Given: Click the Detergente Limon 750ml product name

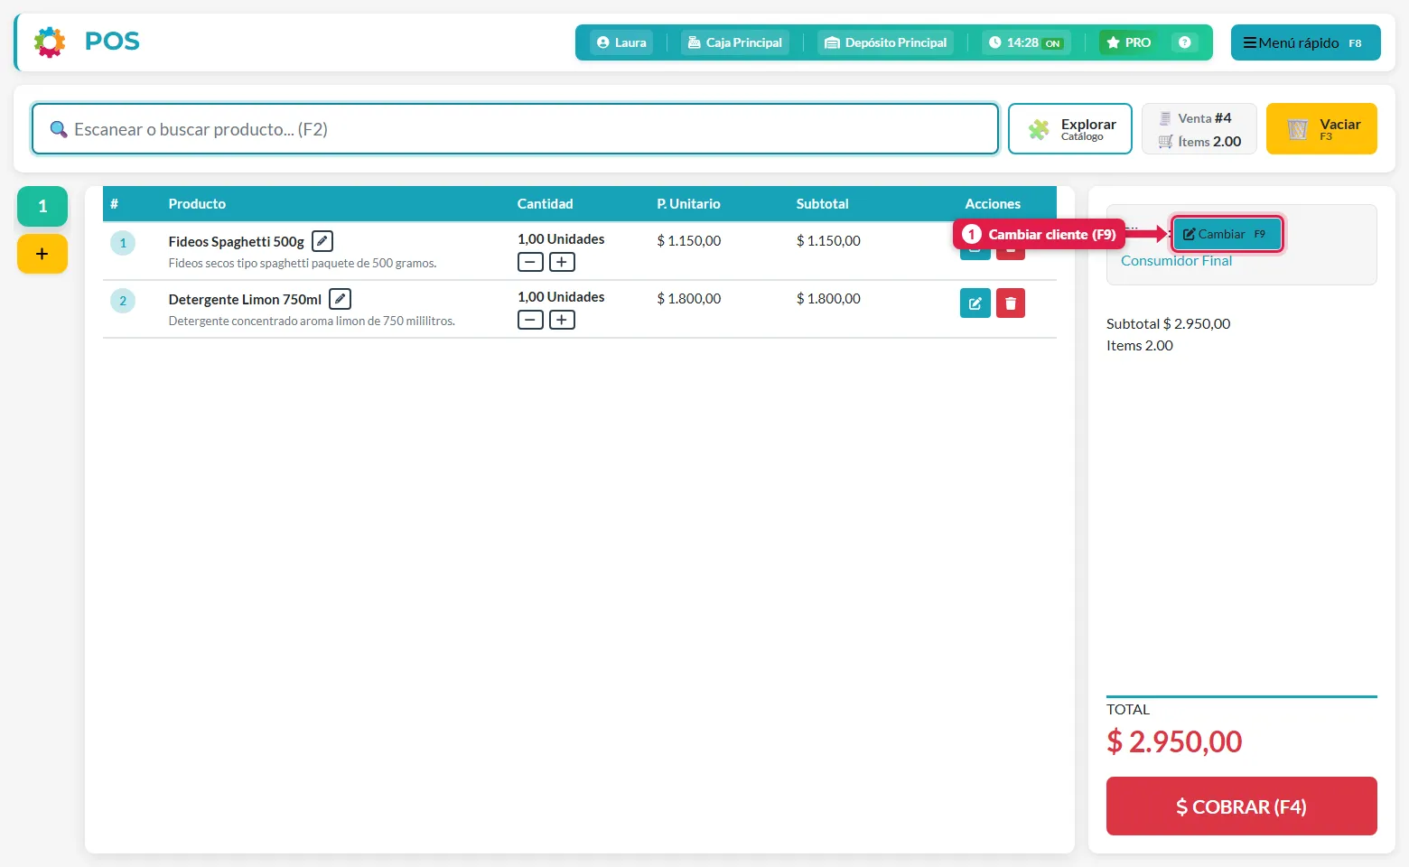Looking at the screenshot, I should [x=245, y=299].
